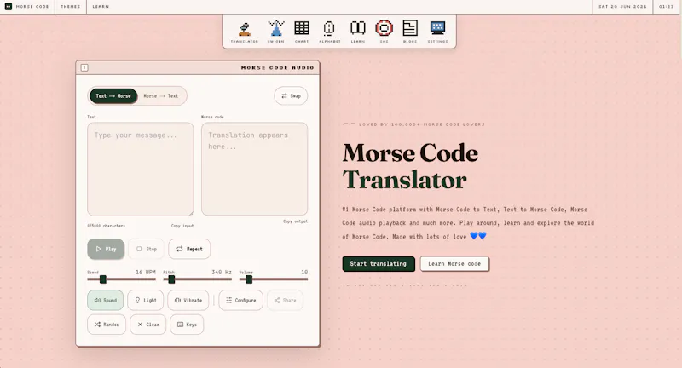Screen dimensions: 682x368
Task: Copy the Morse output
Action: (295, 221)
